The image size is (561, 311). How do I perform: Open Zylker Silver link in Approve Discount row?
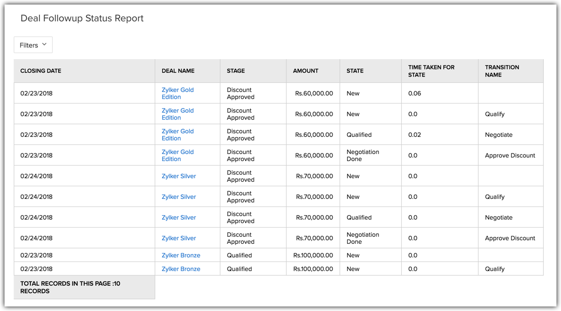178,238
